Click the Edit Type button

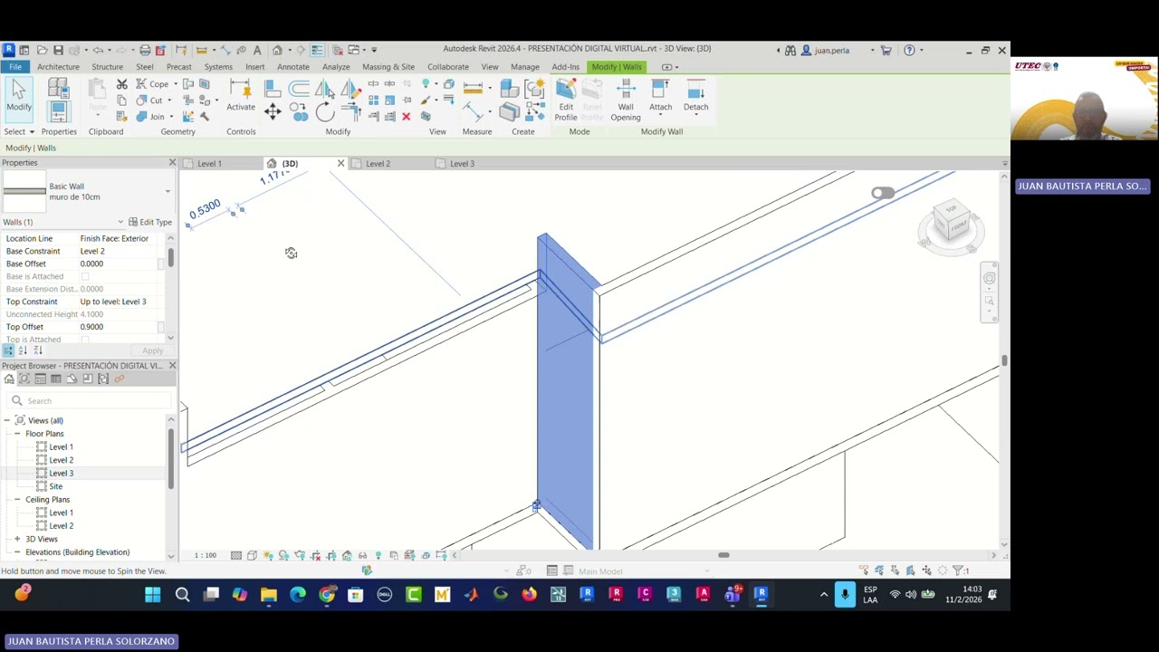tap(150, 222)
